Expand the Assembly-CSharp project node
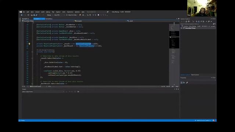Viewport: 235px width, 132px height. [181, 28]
